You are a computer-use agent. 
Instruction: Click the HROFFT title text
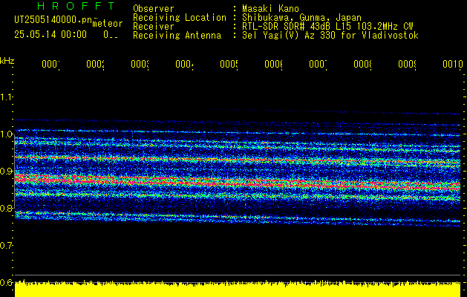[x=76, y=6]
